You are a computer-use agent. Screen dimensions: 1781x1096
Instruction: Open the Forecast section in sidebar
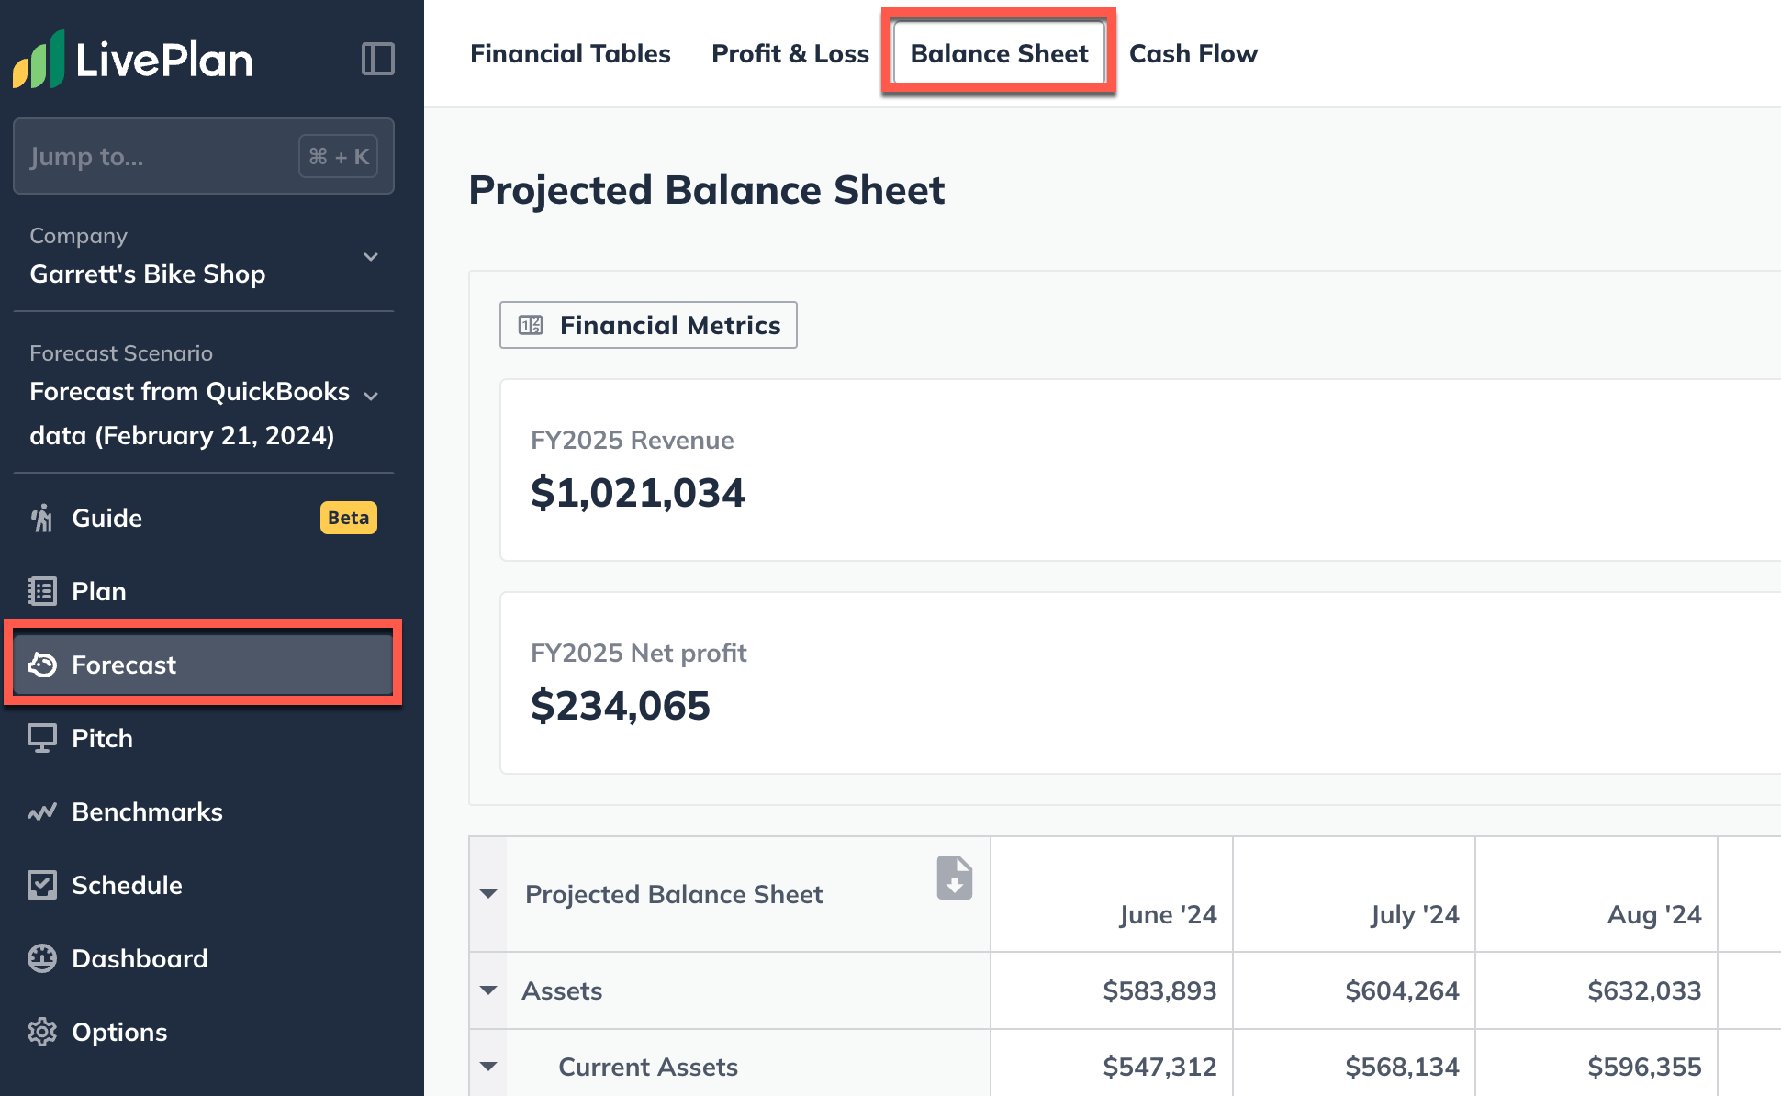pos(204,665)
